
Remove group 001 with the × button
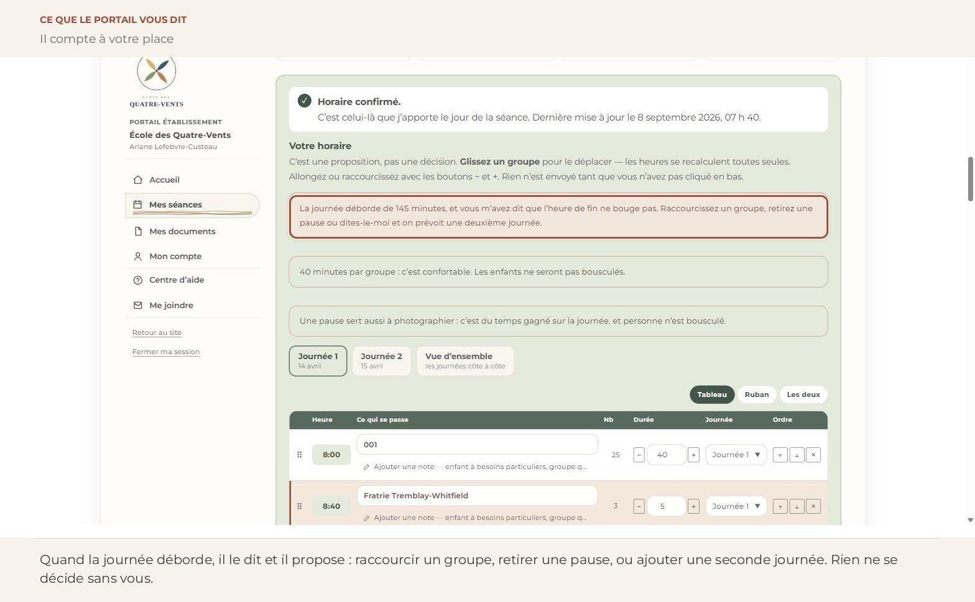pyautogui.click(x=813, y=455)
